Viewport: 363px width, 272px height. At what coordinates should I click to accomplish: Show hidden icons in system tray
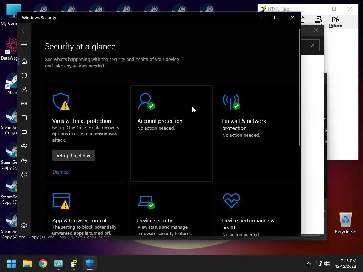point(309,263)
